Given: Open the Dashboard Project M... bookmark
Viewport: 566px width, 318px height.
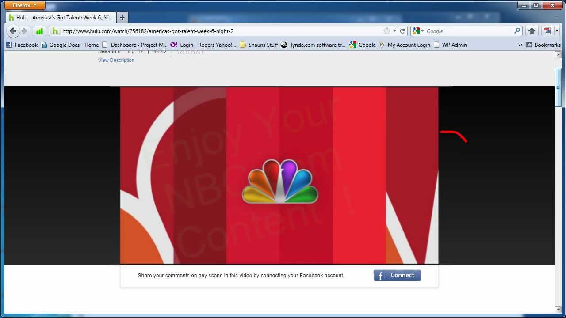Looking at the screenshot, I should click(135, 45).
